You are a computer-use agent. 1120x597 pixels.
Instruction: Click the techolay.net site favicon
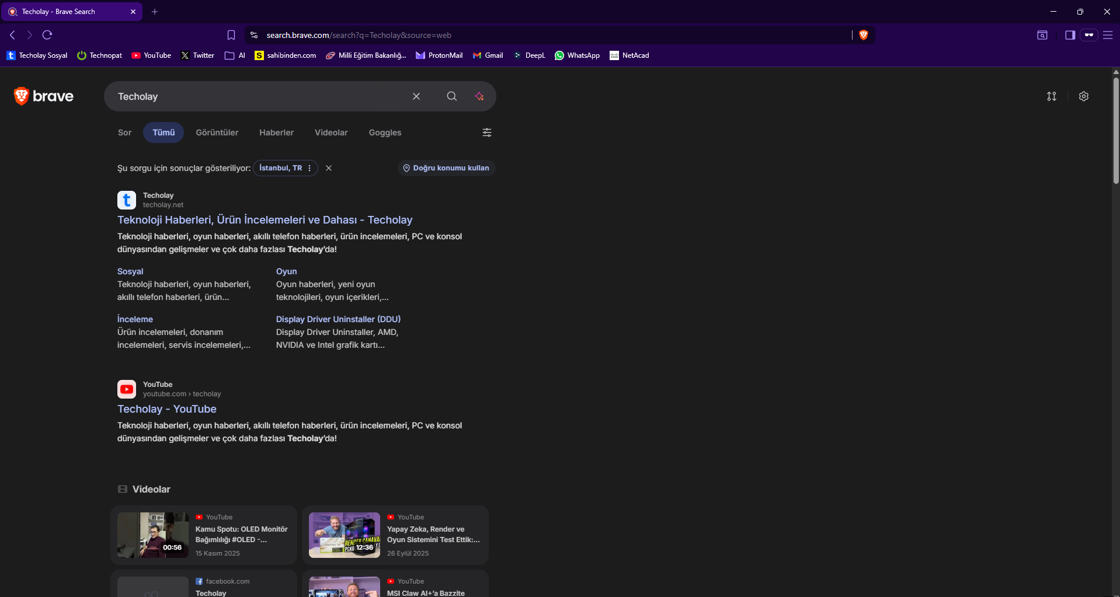point(127,200)
